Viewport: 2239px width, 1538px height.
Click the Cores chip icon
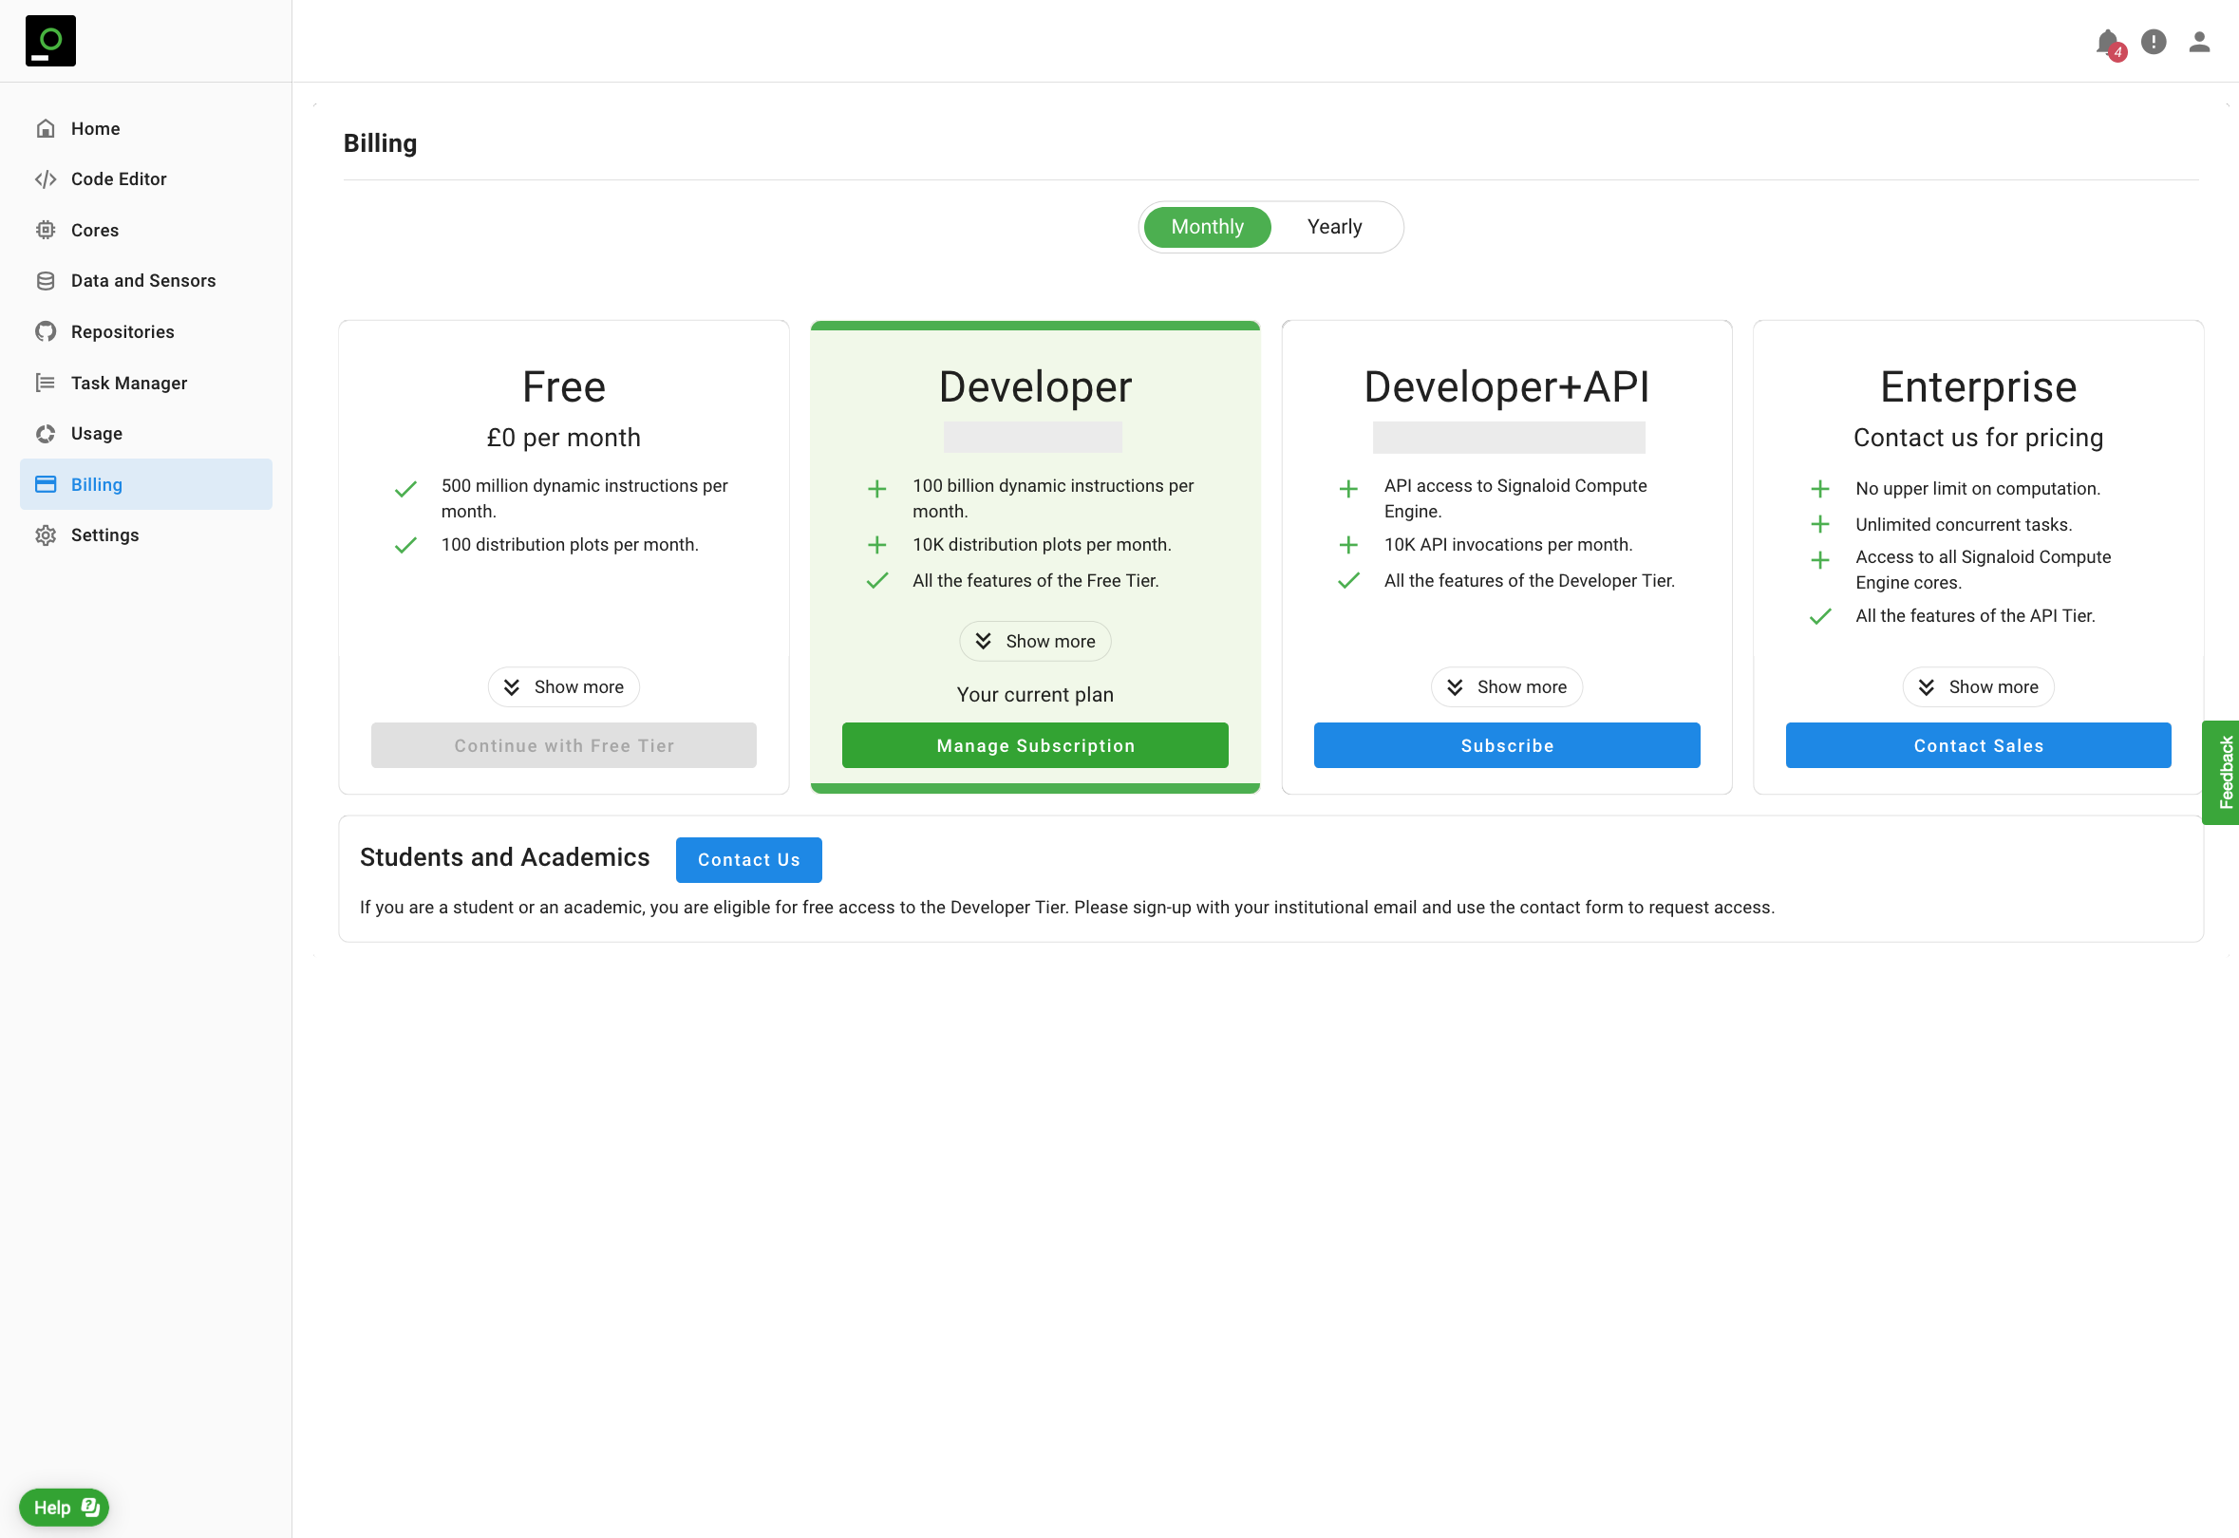coord(46,231)
